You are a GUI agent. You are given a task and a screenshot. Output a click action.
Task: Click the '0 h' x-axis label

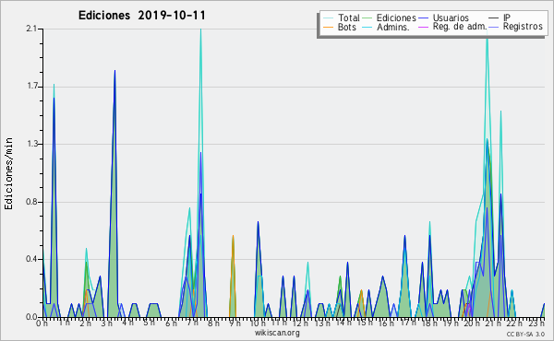(x=42, y=323)
